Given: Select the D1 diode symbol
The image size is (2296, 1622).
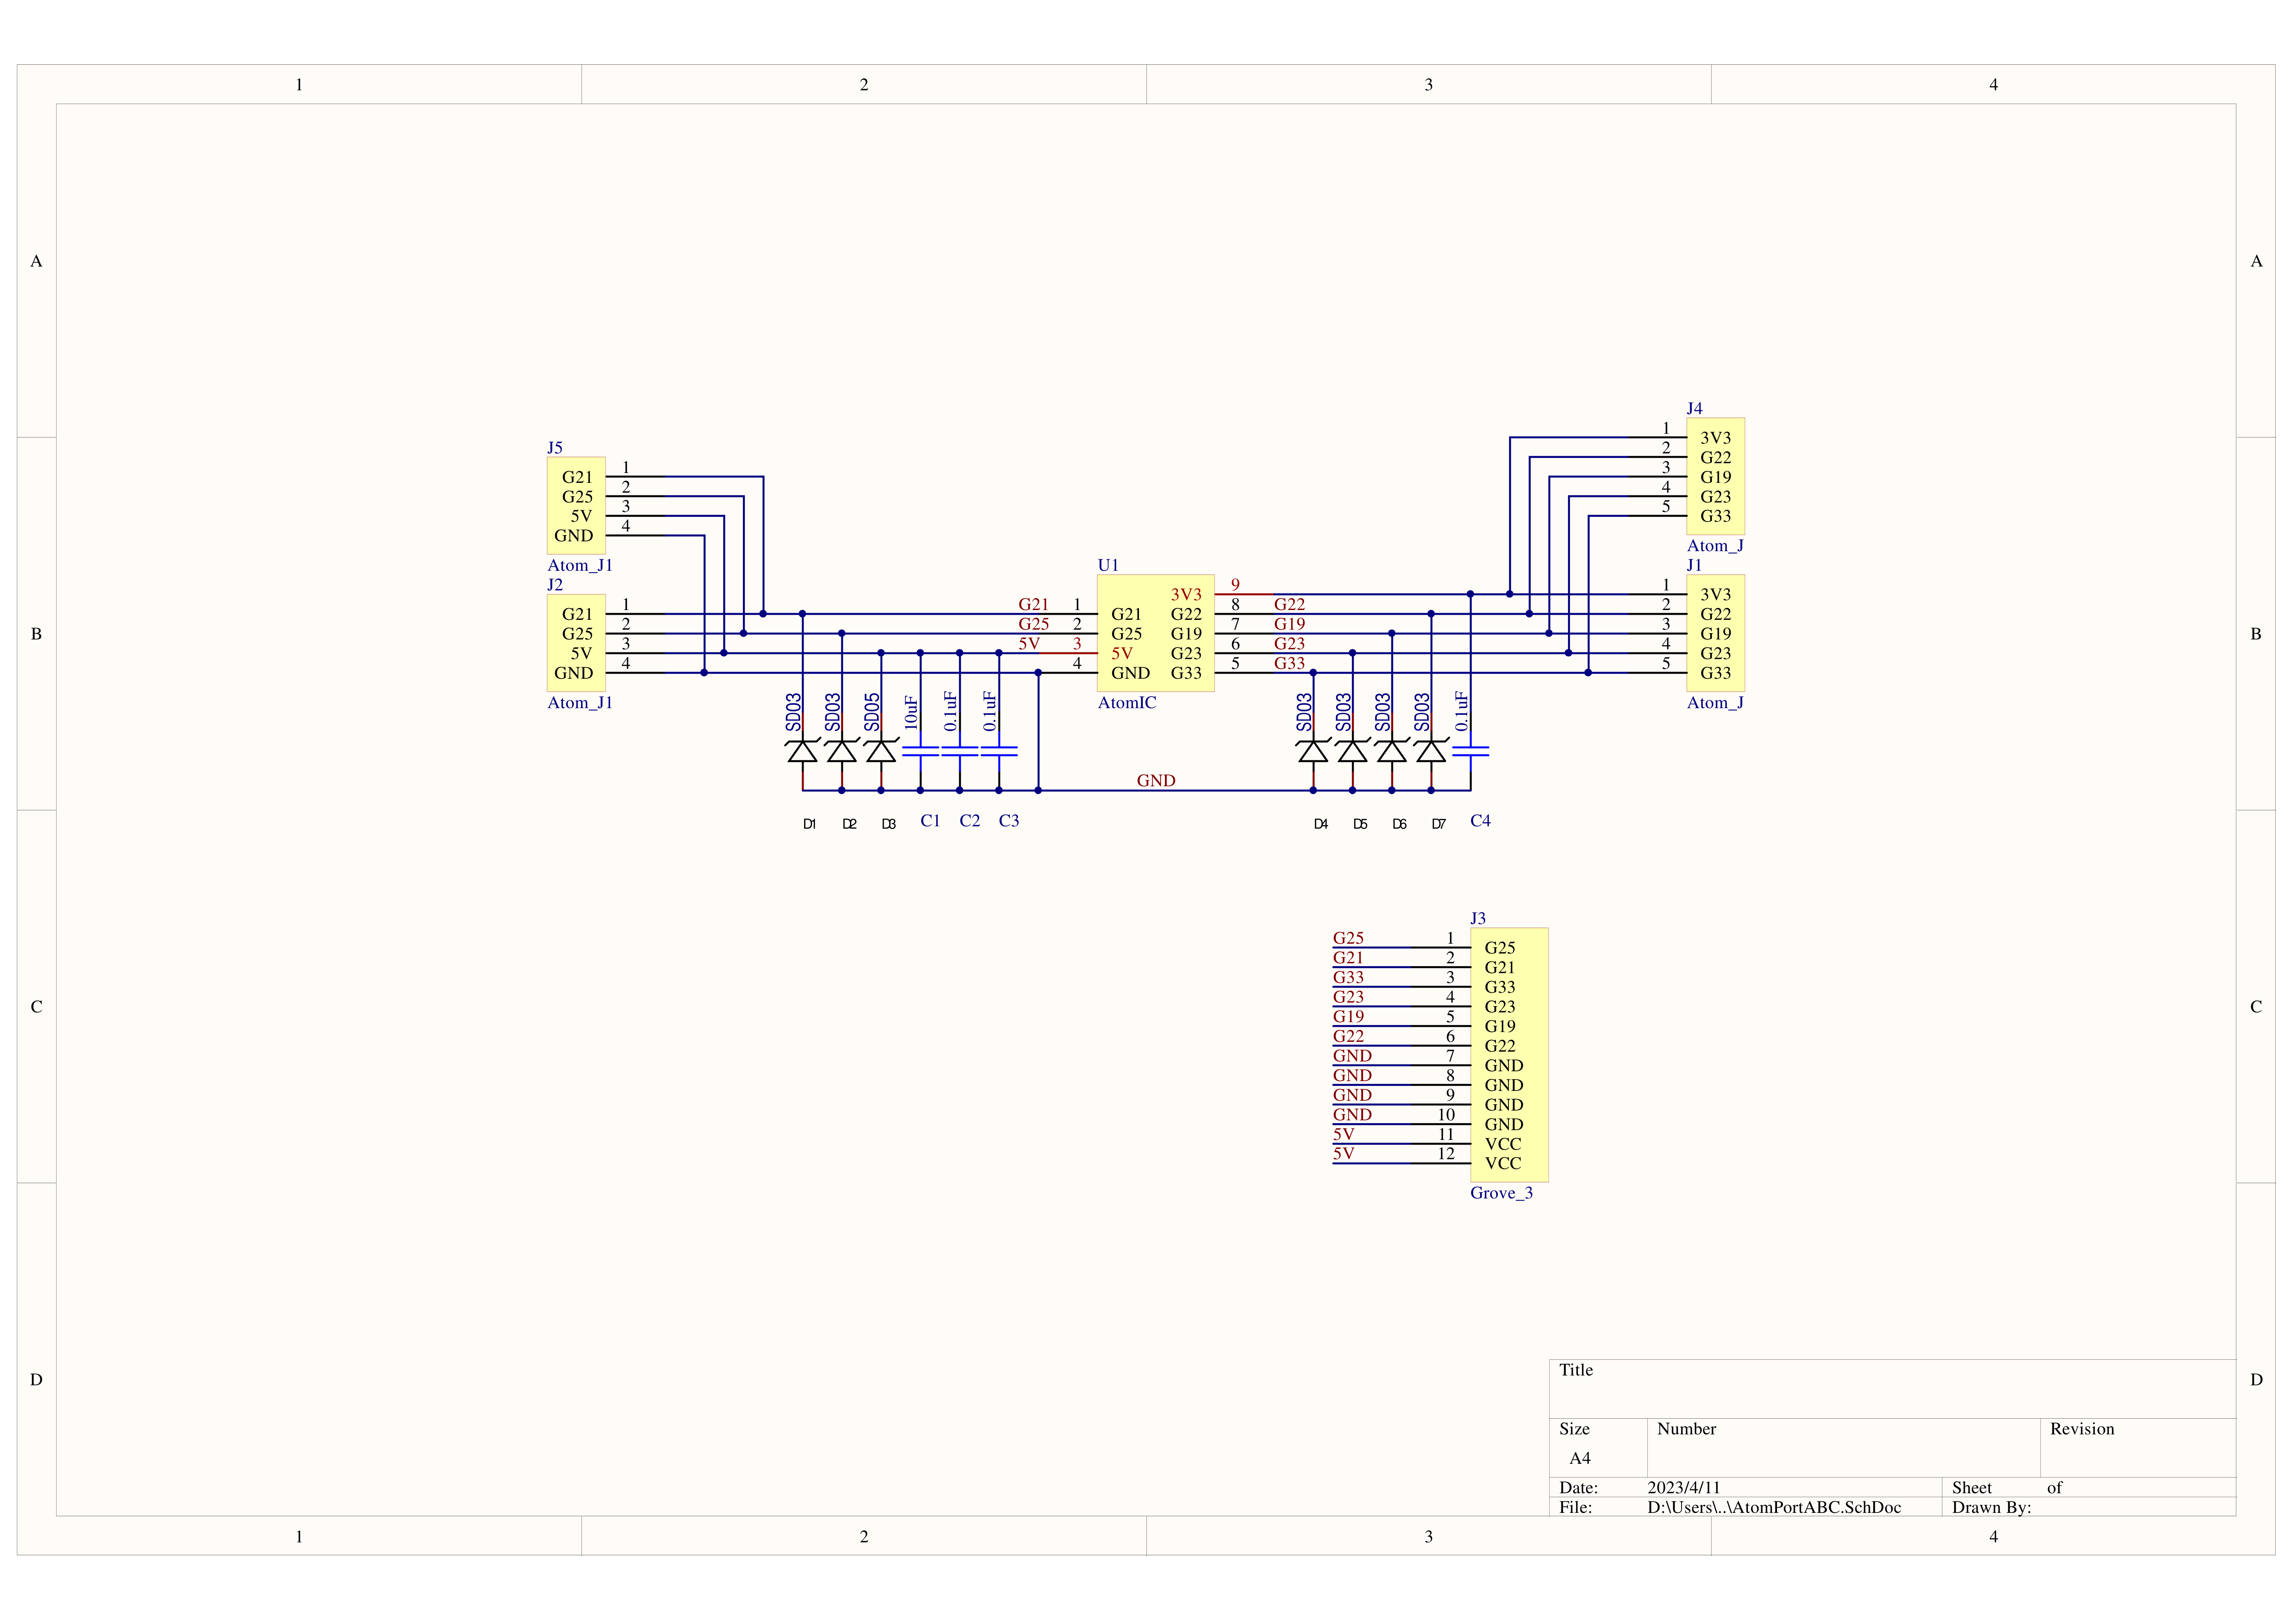Looking at the screenshot, I should 802,750.
